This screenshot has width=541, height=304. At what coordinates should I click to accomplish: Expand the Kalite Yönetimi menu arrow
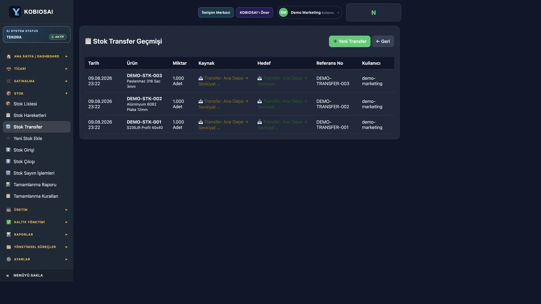coord(66,222)
